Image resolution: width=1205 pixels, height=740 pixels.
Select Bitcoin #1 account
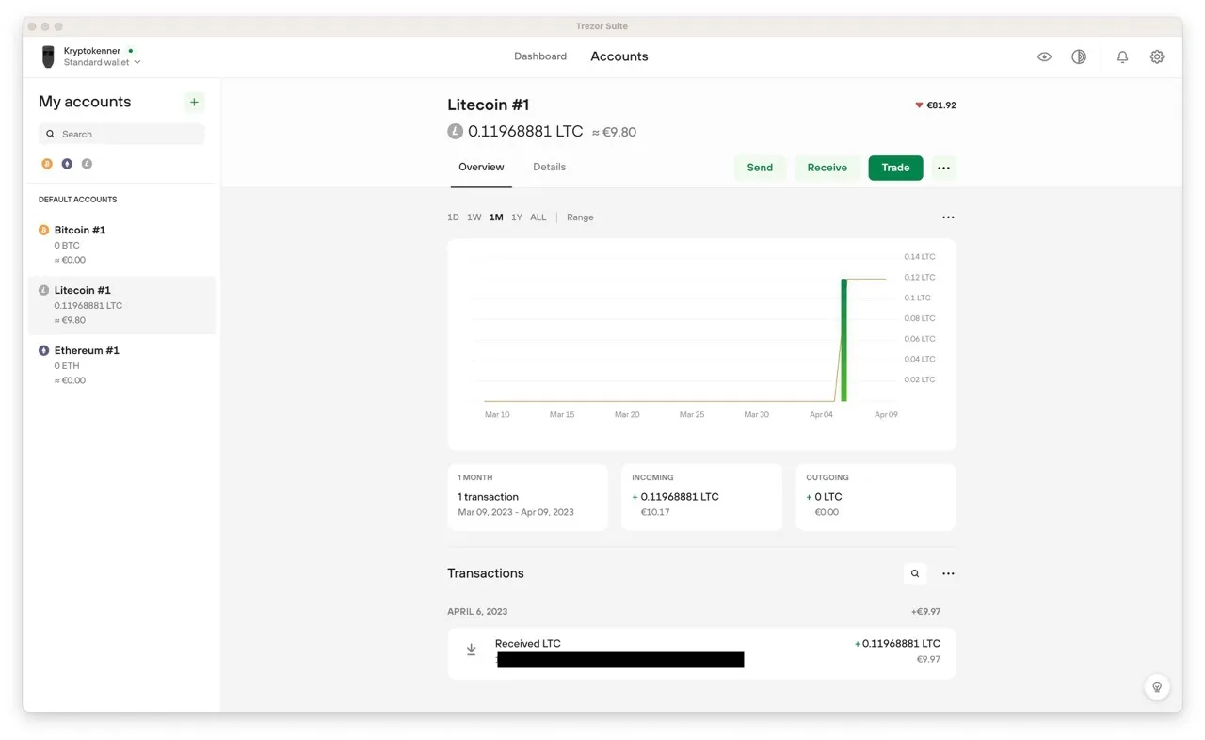pos(122,245)
